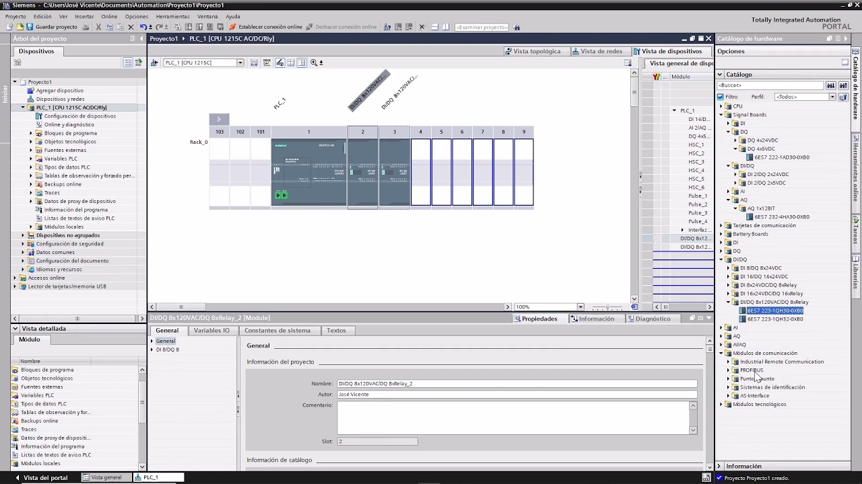Click the undo arrow icon
This screenshot has height=484, width=862.
pos(143,27)
